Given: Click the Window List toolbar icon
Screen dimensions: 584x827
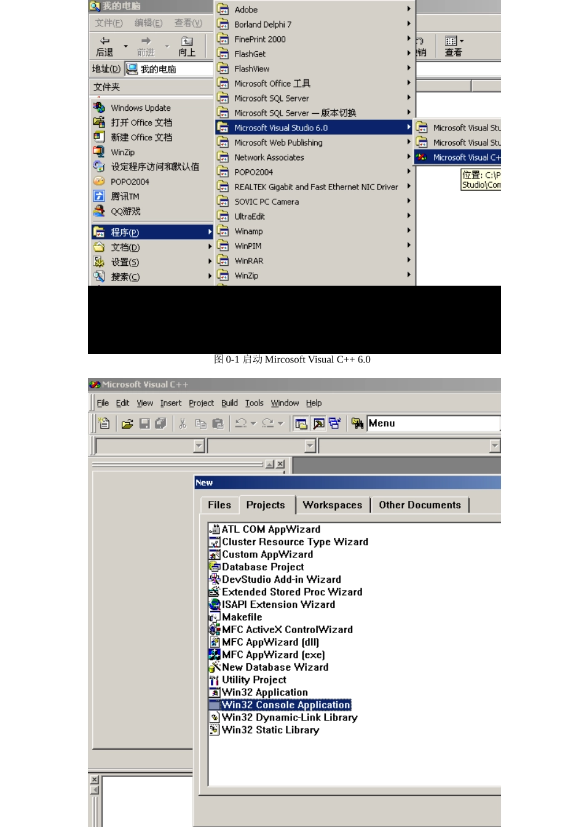Looking at the screenshot, I should pyautogui.click(x=335, y=423).
